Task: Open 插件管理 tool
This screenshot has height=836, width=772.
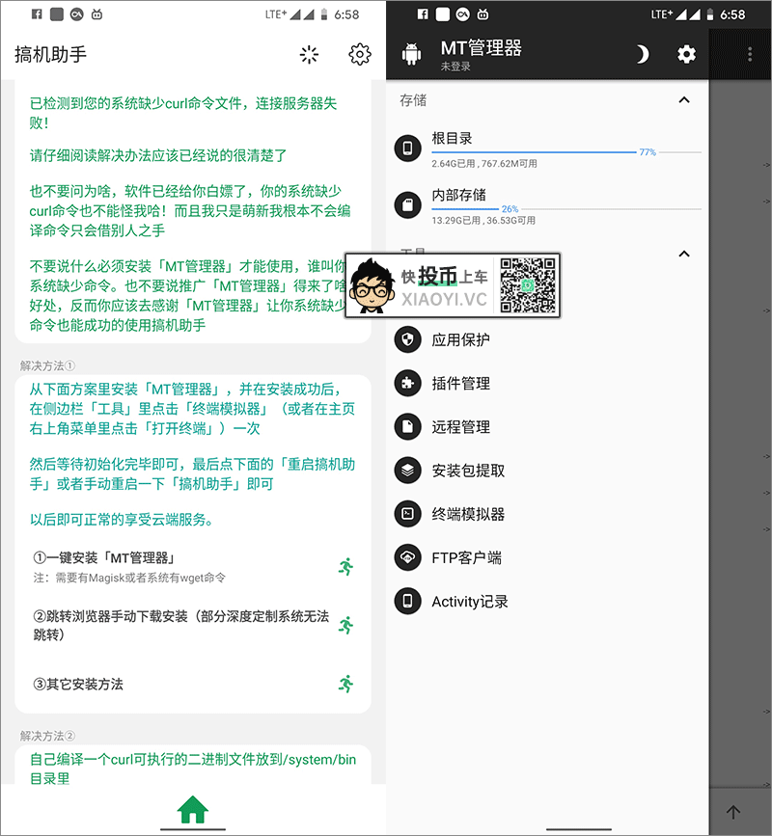Action: [x=547, y=384]
